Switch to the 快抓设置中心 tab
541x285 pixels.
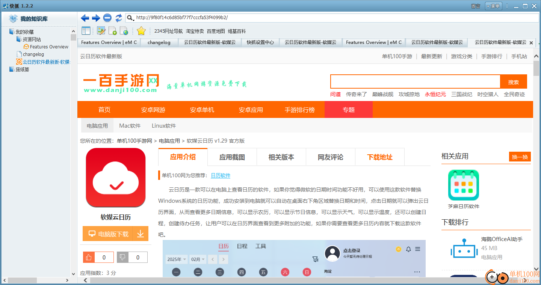[260, 42]
